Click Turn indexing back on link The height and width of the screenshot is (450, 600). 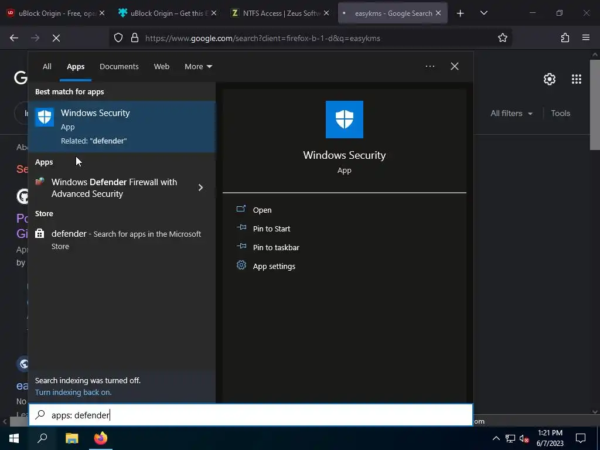(73, 392)
